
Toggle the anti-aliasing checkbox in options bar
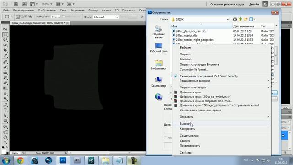[x=63, y=17]
